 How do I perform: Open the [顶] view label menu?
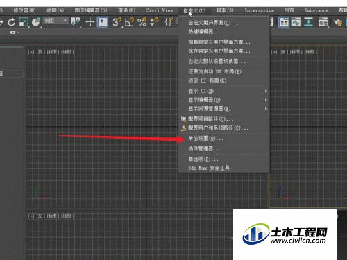pyautogui.click(x=40, y=52)
